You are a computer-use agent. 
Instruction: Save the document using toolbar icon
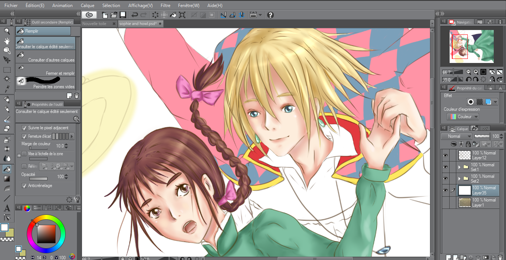coord(123,15)
